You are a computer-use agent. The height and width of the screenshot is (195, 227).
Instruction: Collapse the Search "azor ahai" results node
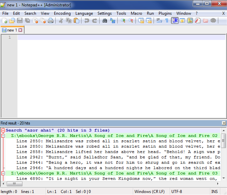point(3,130)
